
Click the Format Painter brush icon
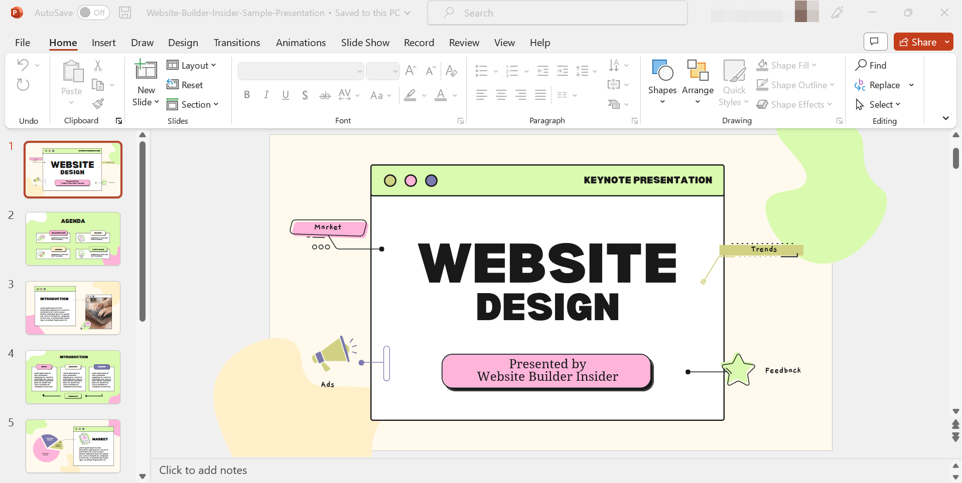(98, 104)
